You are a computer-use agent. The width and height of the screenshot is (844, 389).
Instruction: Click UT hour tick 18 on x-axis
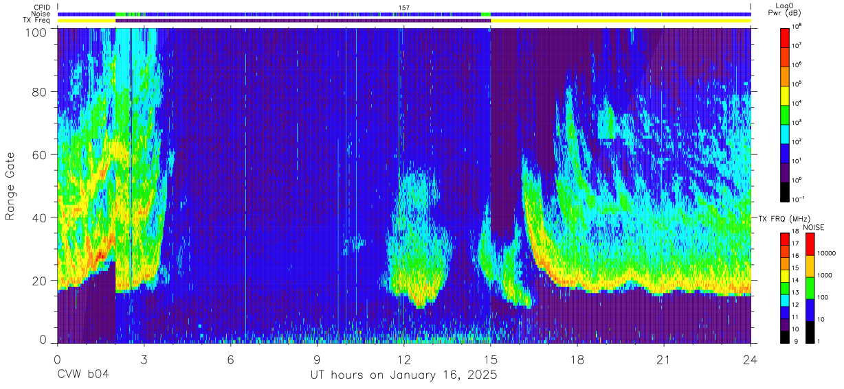[577, 359]
